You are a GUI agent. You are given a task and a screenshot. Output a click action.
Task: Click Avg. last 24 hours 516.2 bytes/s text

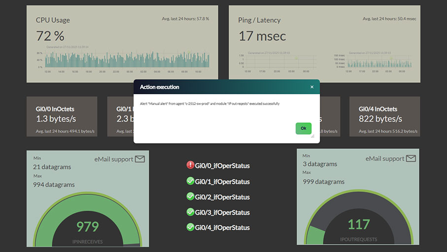click(388, 131)
